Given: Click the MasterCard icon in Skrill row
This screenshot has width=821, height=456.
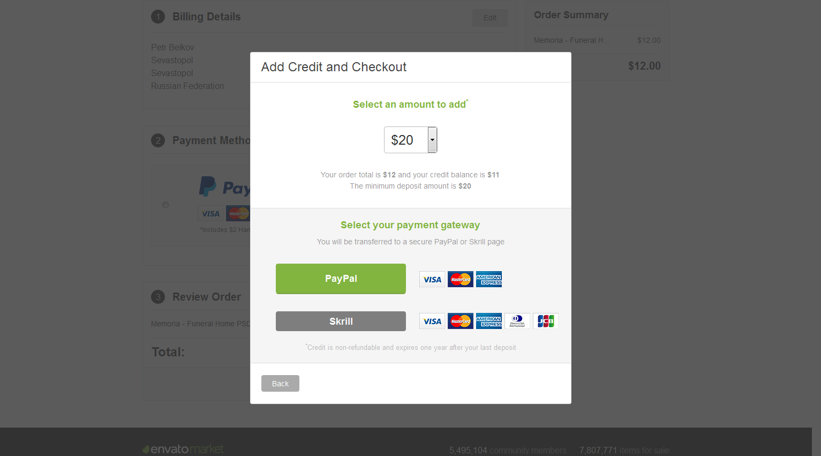Looking at the screenshot, I should point(461,321).
